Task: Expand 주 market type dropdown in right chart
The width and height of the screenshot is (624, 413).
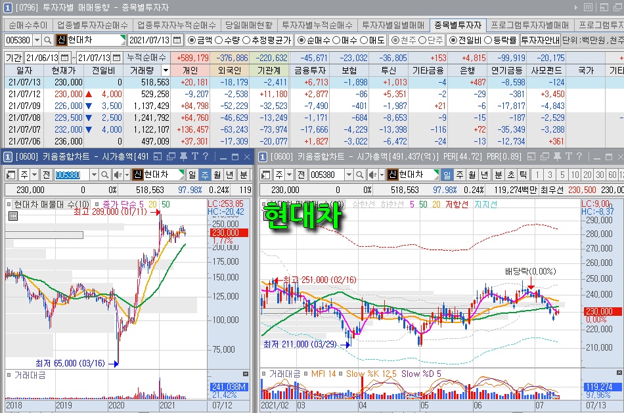Action: tap(289, 175)
